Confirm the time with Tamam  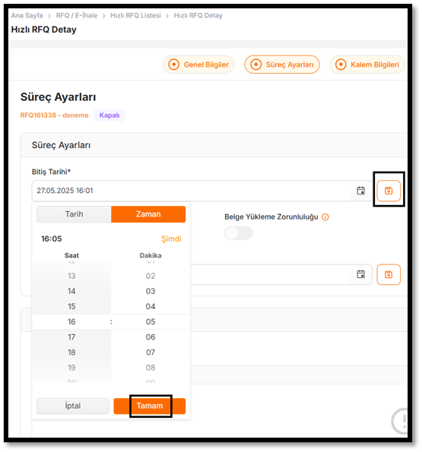[x=150, y=406]
